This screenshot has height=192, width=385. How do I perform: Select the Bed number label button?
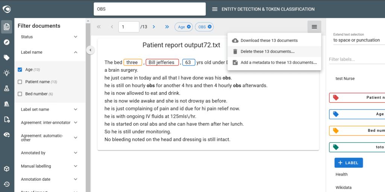pos(357,131)
